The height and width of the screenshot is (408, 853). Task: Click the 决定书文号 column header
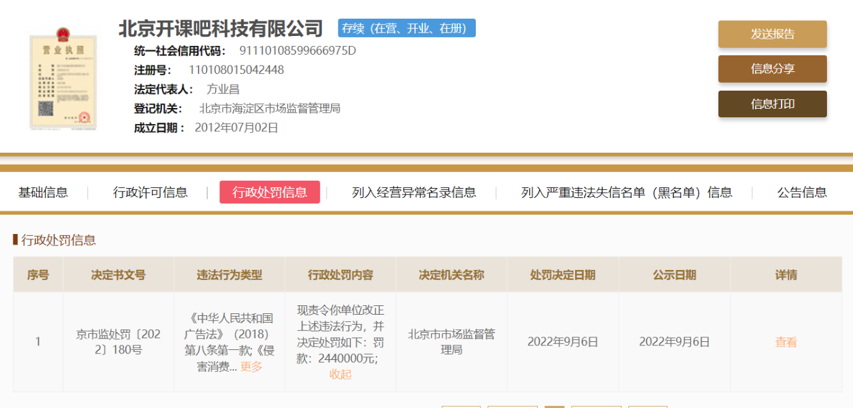tap(119, 275)
